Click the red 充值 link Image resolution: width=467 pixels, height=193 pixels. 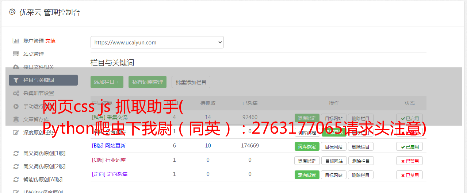(51, 41)
